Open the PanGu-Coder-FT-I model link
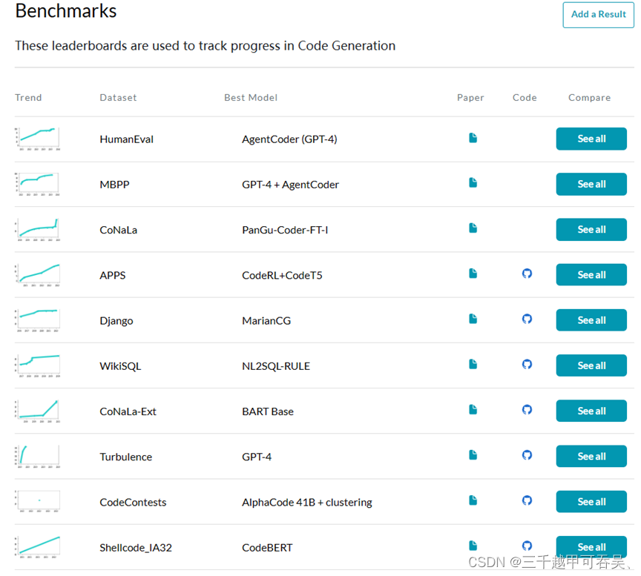 pyautogui.click(x=285, y=230)
